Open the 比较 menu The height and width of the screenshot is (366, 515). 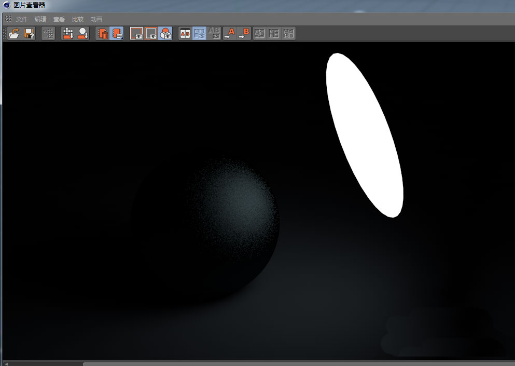(x=77, y=19)
